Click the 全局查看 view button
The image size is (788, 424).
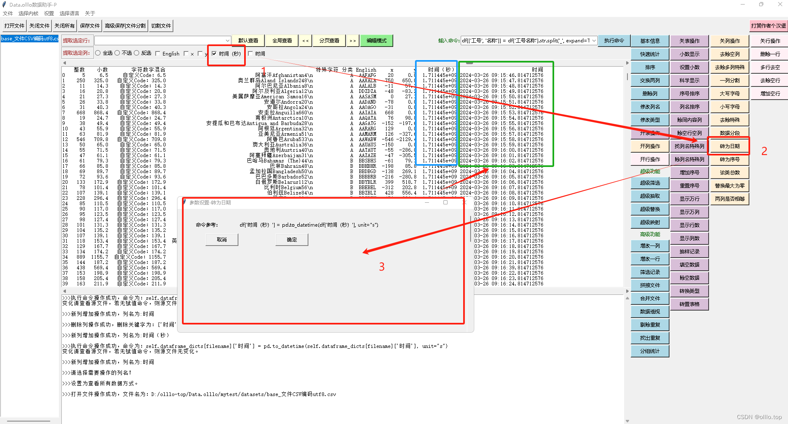(282, 40)
